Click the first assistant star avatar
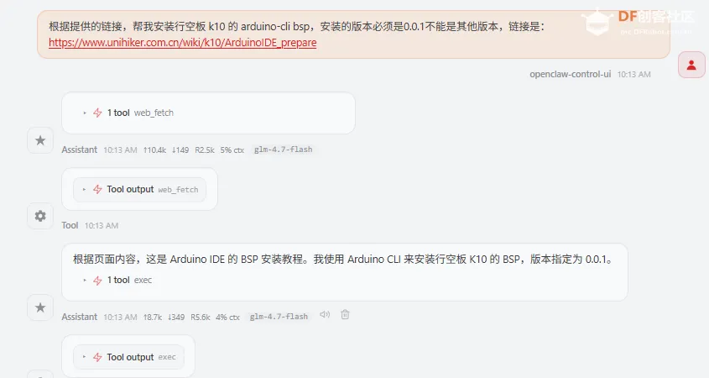 40,140
